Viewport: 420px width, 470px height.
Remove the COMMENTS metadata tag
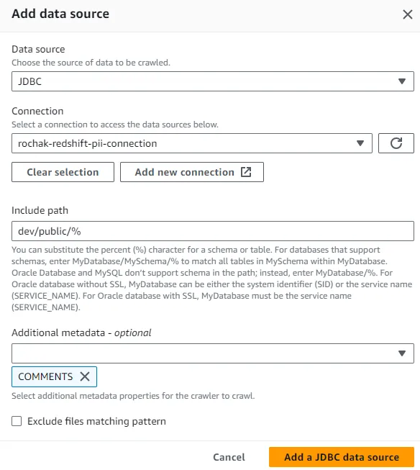coord(85,376)
